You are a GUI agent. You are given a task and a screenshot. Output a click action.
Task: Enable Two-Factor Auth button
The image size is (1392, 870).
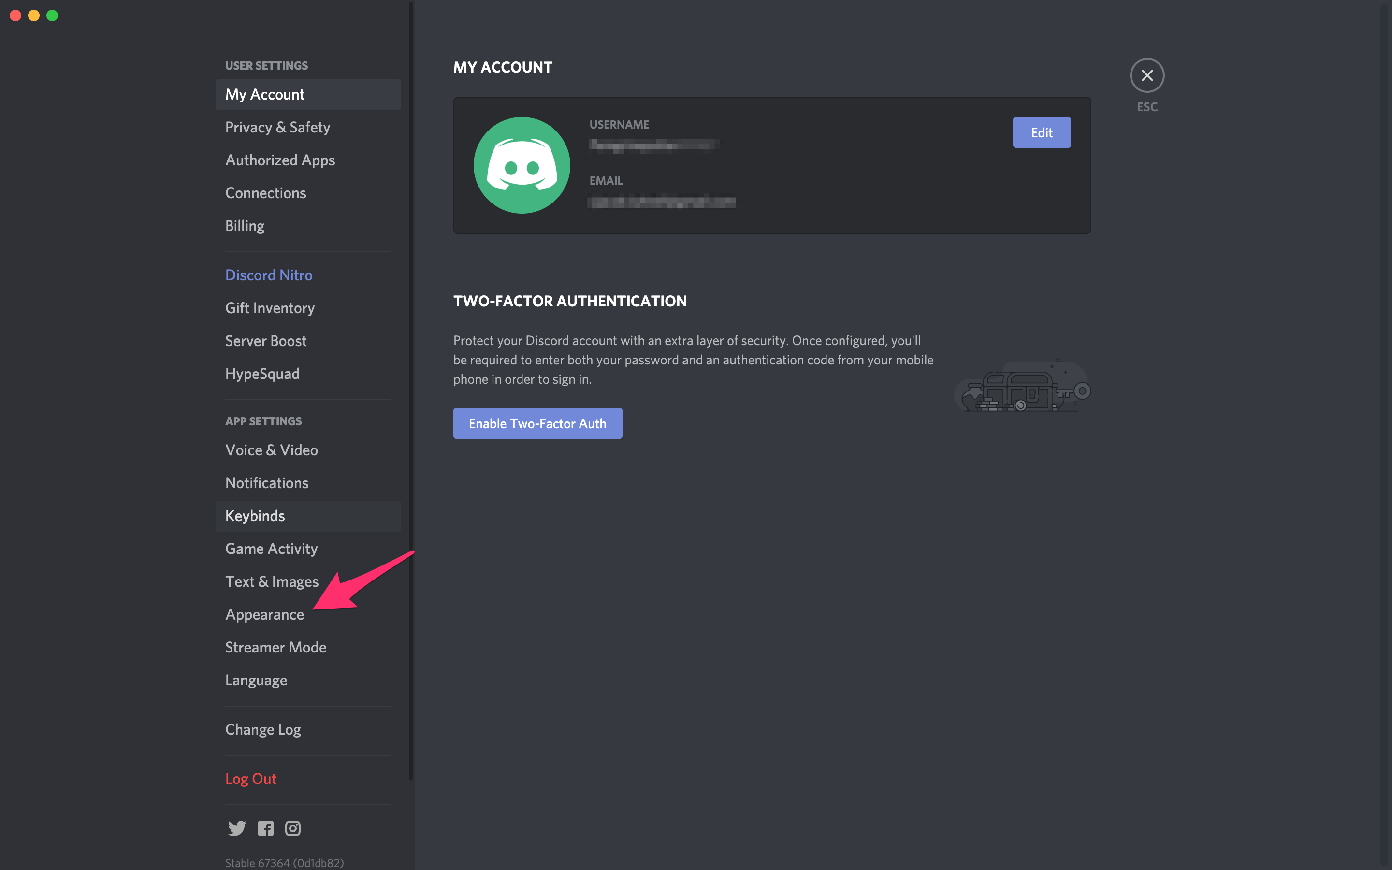pyautogui.click(x=537, y=423)
